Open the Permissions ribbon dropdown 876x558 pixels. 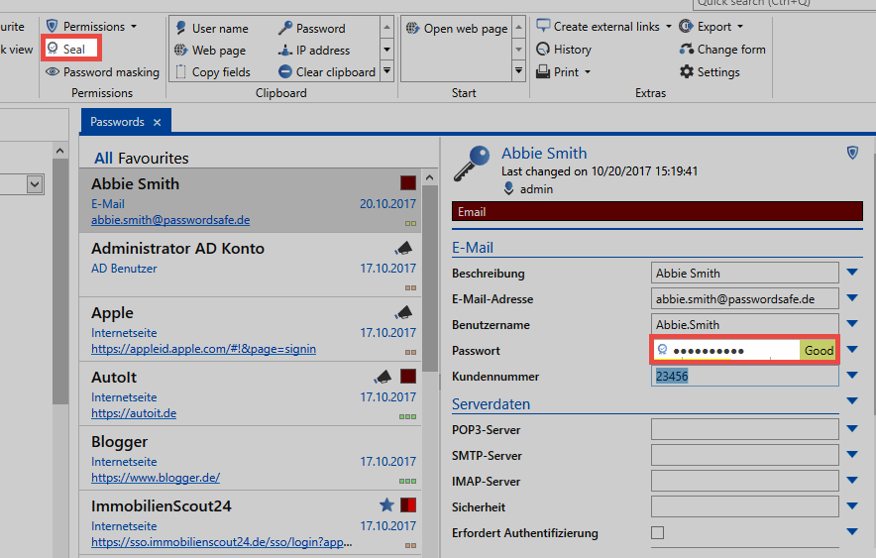(x=91, y=26)
